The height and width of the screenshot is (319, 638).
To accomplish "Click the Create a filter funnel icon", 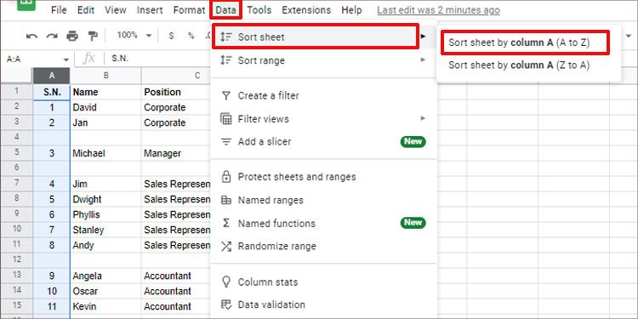I will pos(225,95).
